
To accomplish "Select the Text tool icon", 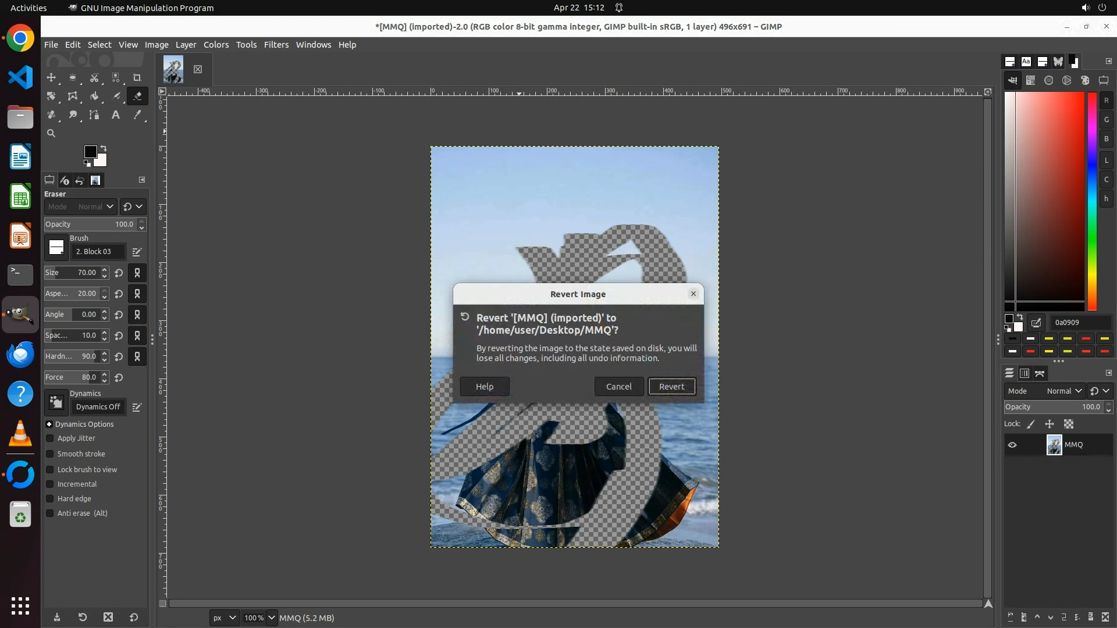I will (x=116, y=115).
